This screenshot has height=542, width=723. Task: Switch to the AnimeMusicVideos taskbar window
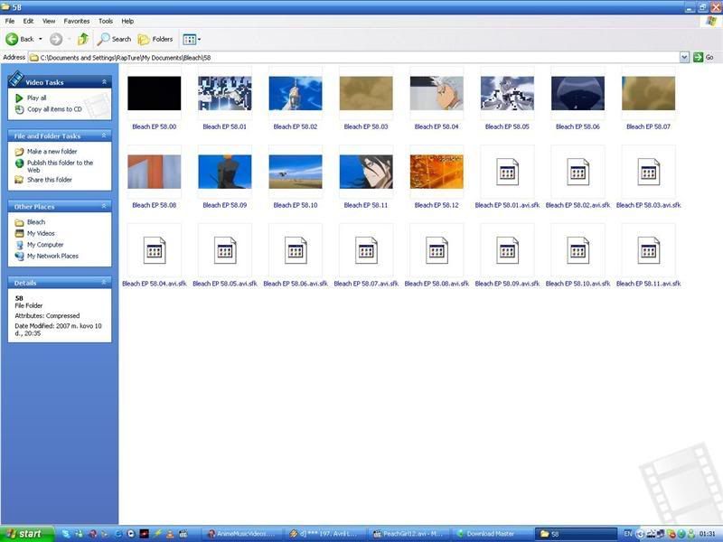coord(241,534)
